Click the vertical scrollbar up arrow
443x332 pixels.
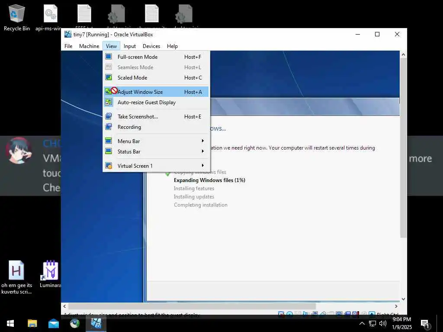[x=404, y=55]
